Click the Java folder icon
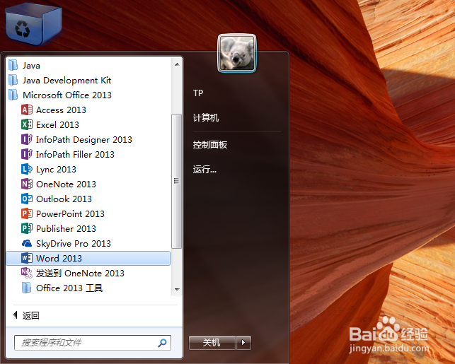455x364 pixels. [x=13, y=66]
